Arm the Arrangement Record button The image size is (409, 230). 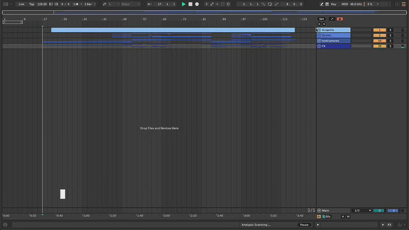(197, 4)
